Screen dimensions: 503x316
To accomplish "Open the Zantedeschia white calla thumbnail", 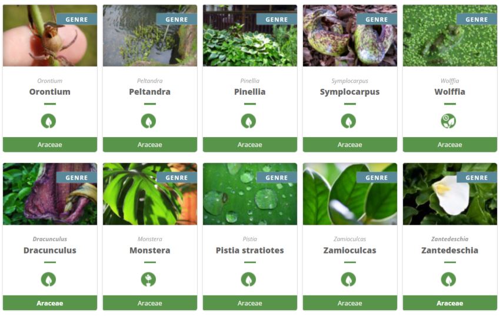I will tap(449, 194).
